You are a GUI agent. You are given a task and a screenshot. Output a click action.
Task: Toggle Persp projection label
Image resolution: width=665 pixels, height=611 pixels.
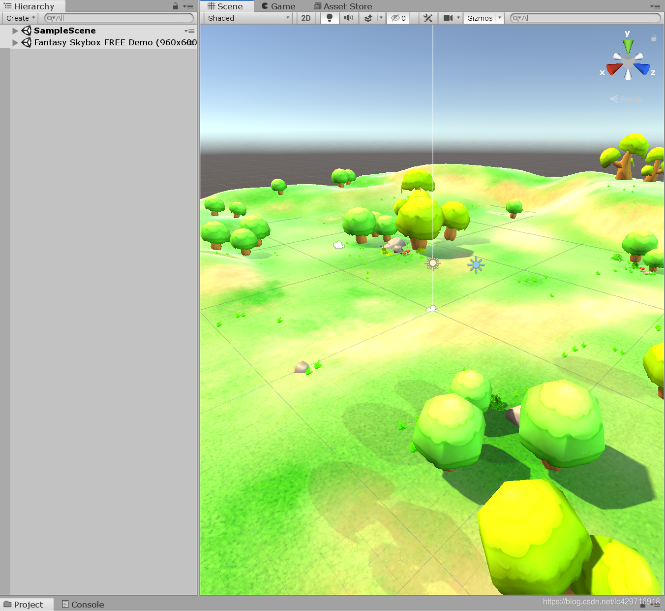(627, 99)
